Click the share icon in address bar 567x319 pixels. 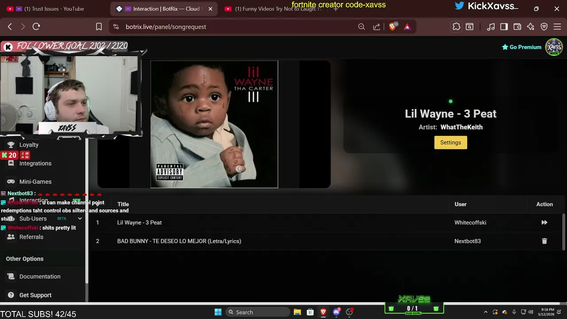click(x=377, y=27)
